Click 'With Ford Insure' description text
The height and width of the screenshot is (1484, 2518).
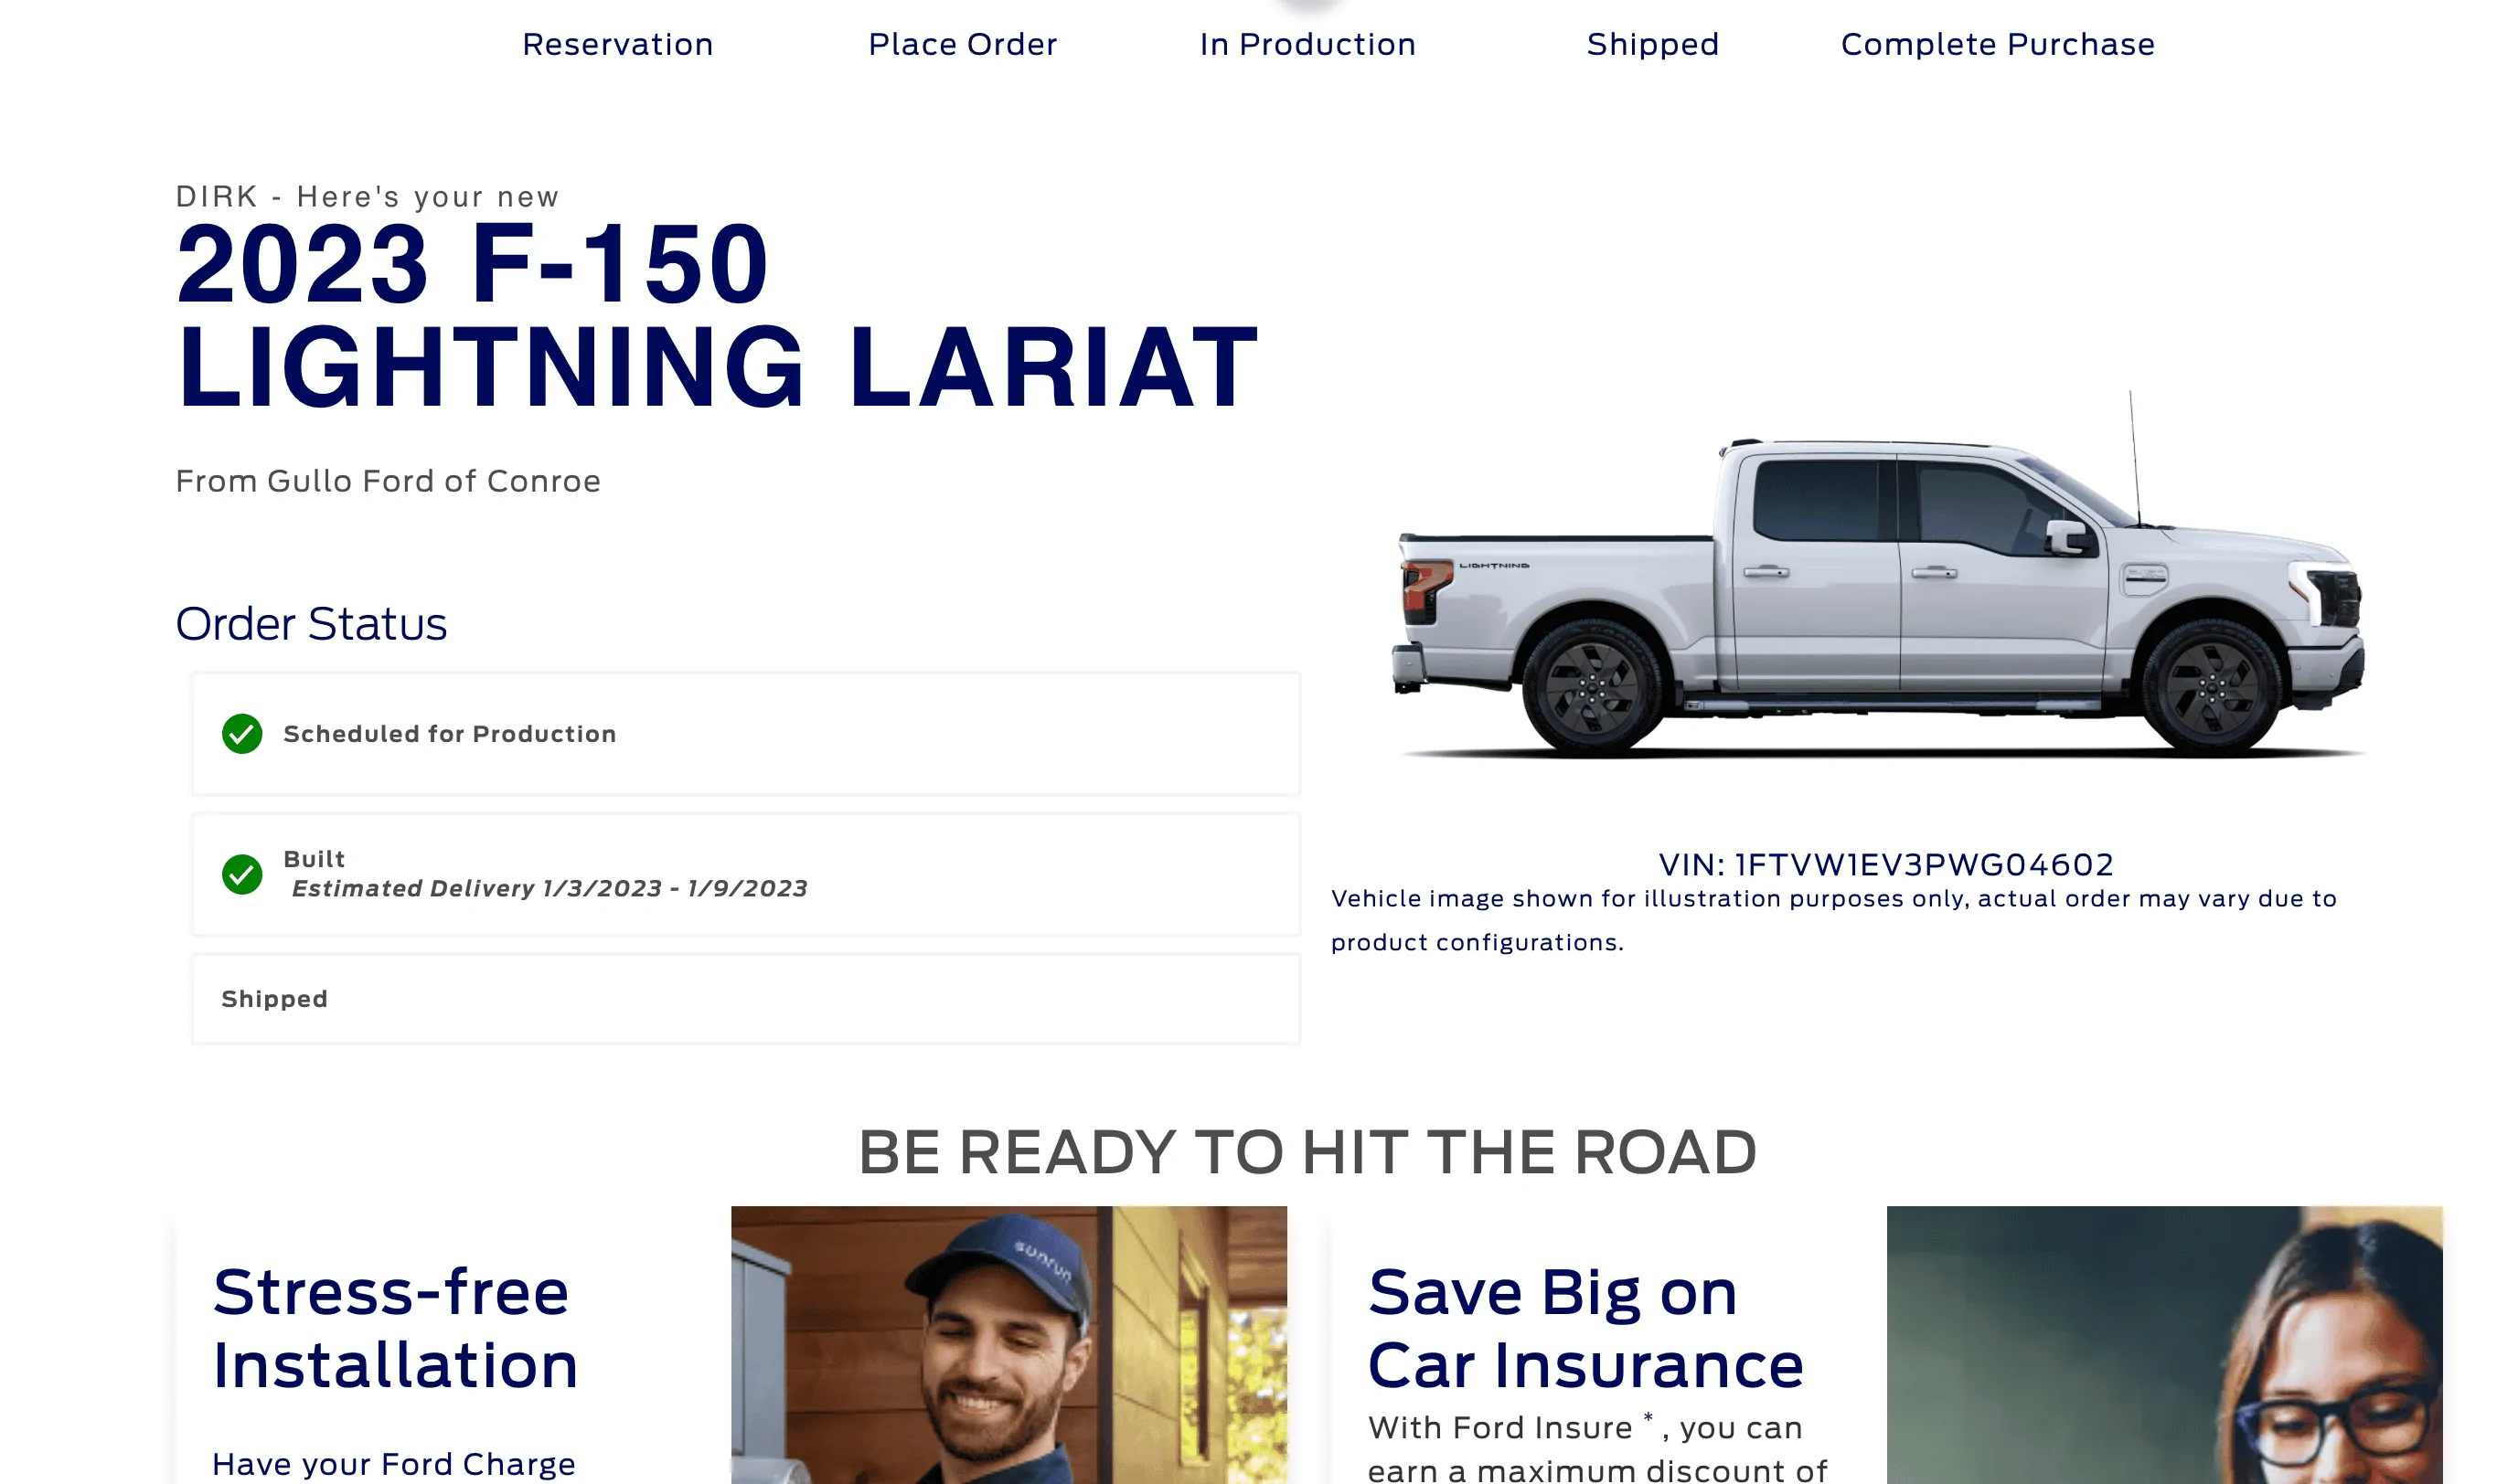1596,1447
